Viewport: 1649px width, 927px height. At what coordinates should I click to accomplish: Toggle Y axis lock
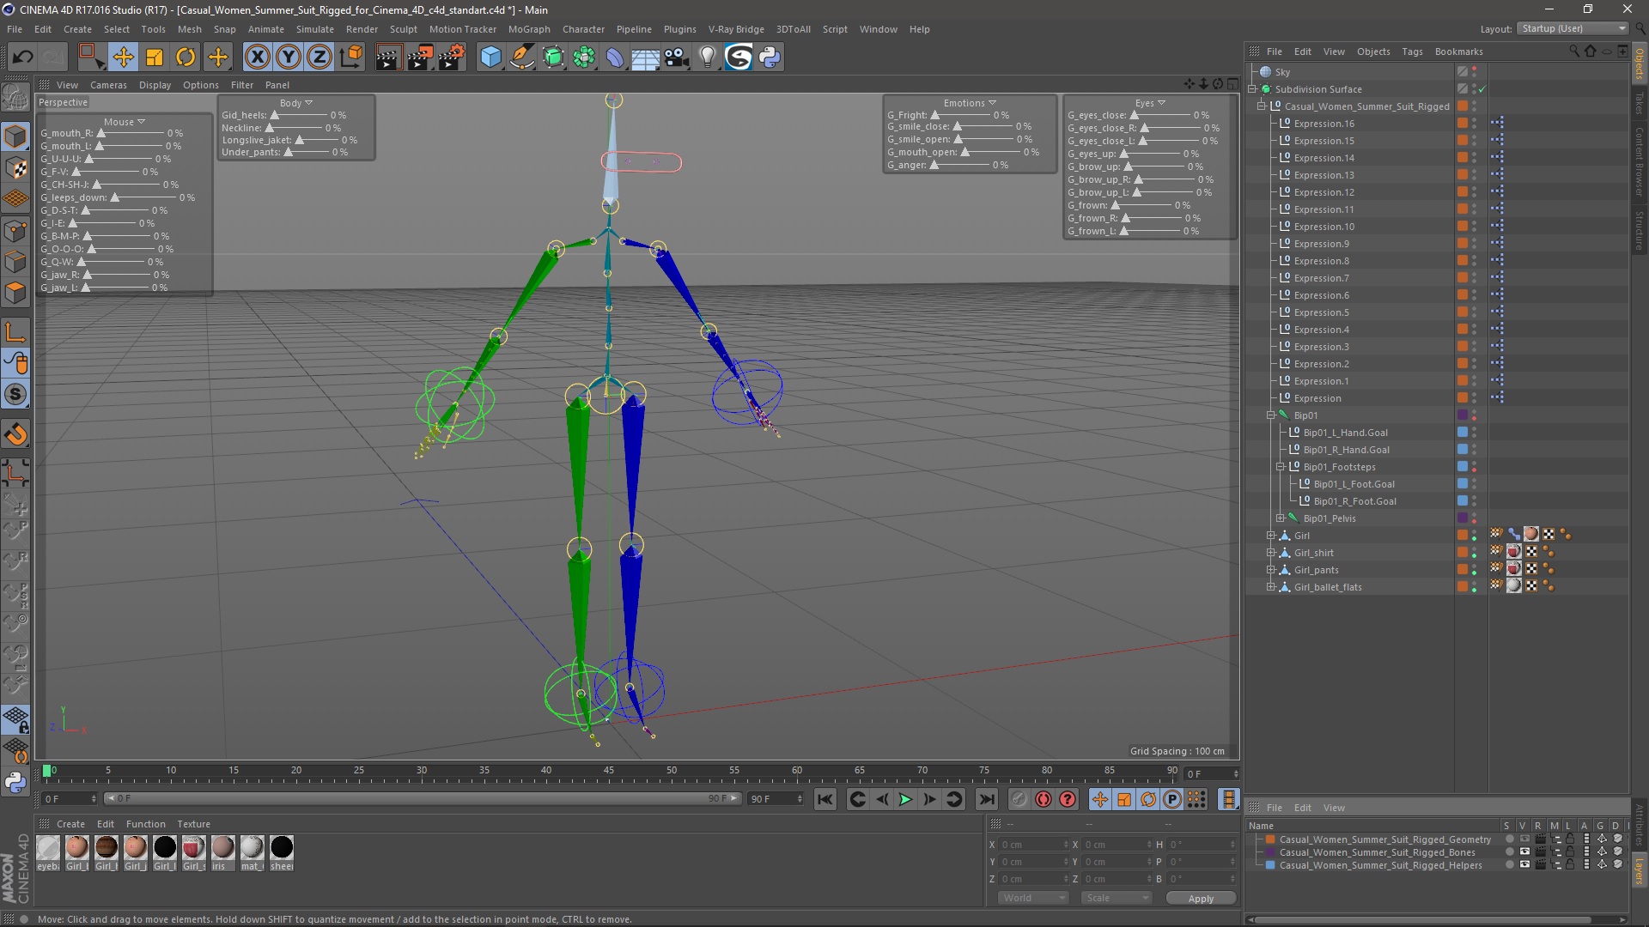(x=289, y=58)
